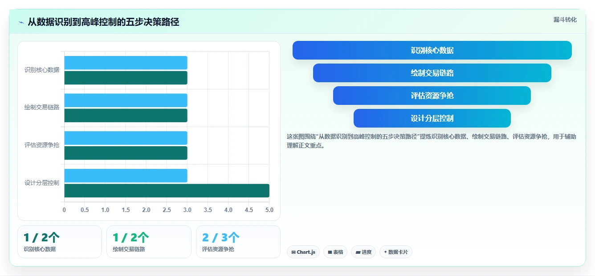This screenshot has width=595, height=276.
Task: Click the x-axis tick label 2.0
Action: (x=146, y=210)
